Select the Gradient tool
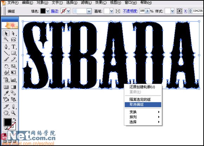 (x=13, y=87)
